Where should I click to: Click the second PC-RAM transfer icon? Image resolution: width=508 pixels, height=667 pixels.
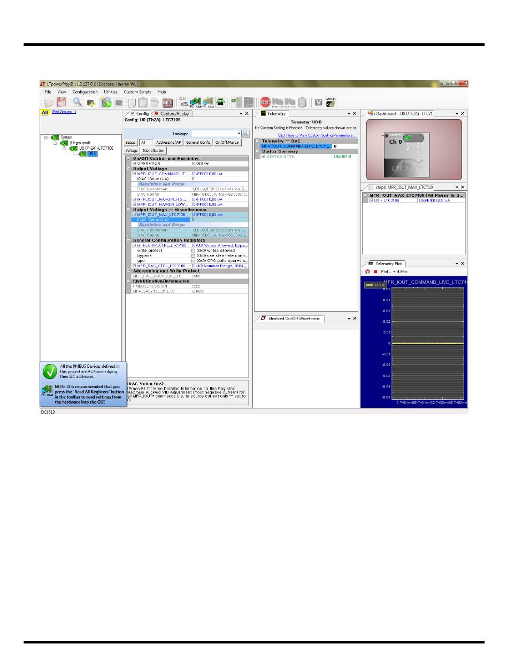(208, 102)
